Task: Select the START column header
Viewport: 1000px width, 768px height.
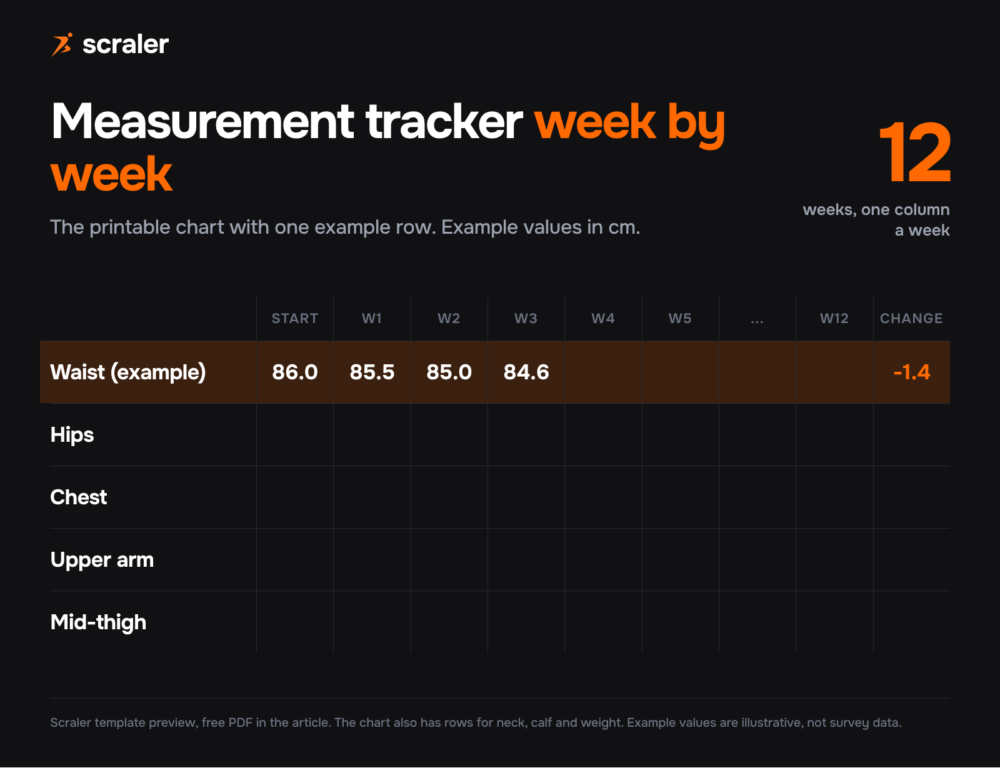Action: pyautogui.click(x=295, y=318)
